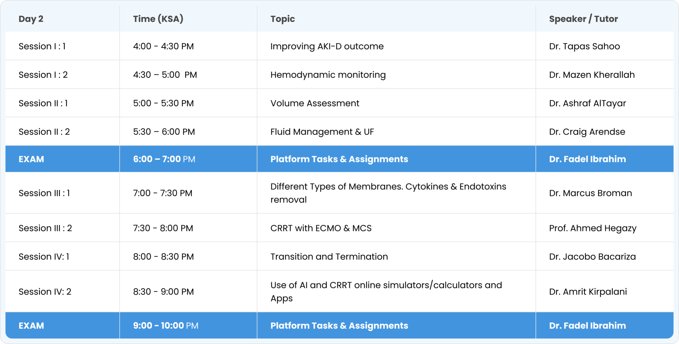Click the Improving AKI-D outcome topic
This screenshot has width=679, height=344.
tap(327, 46)
